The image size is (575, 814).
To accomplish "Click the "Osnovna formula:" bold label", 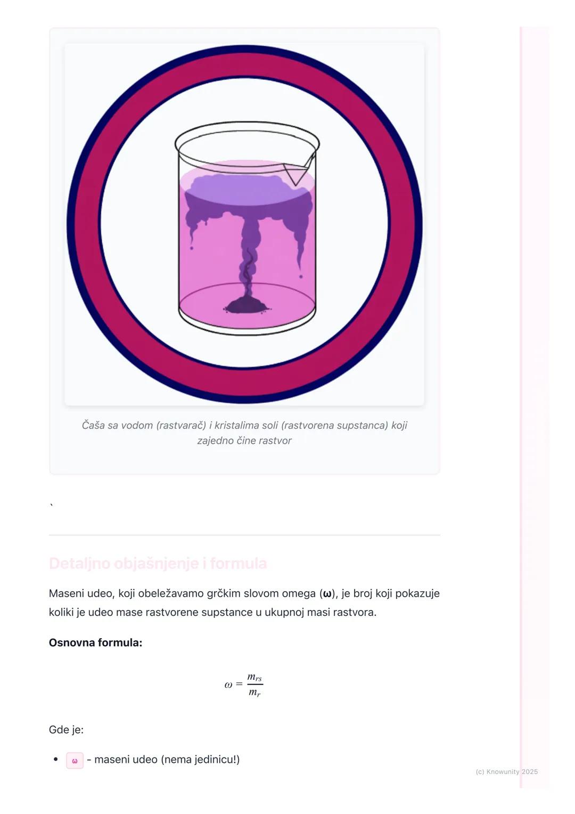I will coord(95,642).
